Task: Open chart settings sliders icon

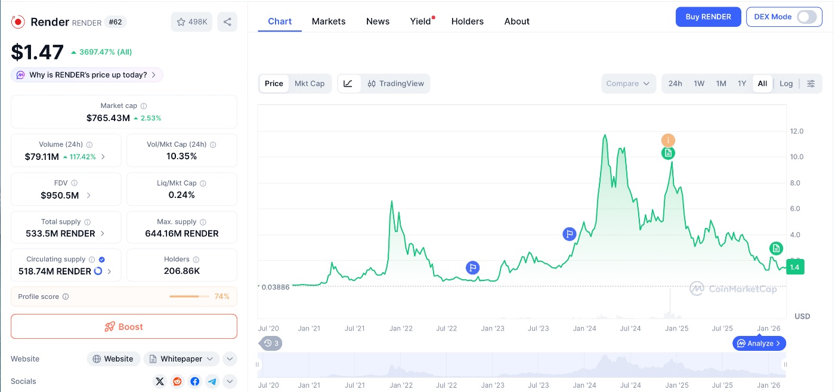Action: [811, 84]
